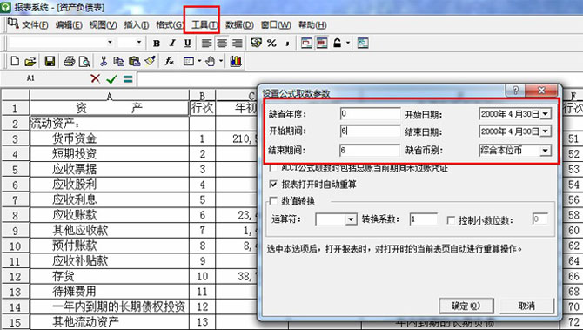This screenshot has width=583, height=330.
Task: Open 帮助(H) menu
Action: pos(312,25)
